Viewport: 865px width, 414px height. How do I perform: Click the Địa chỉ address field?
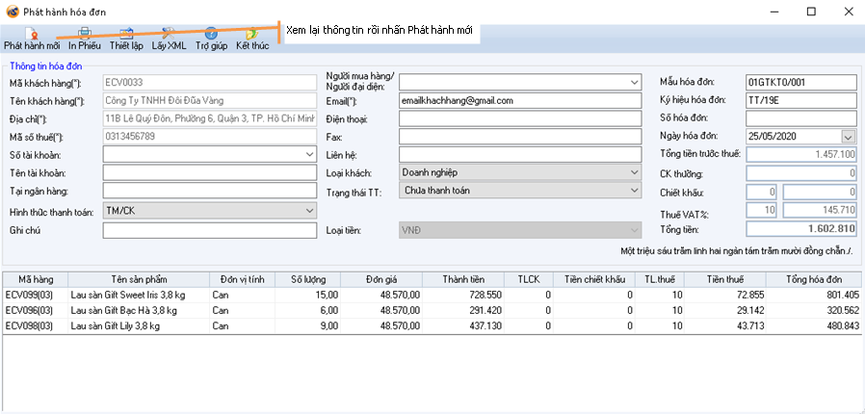click(x=210, y=118)
